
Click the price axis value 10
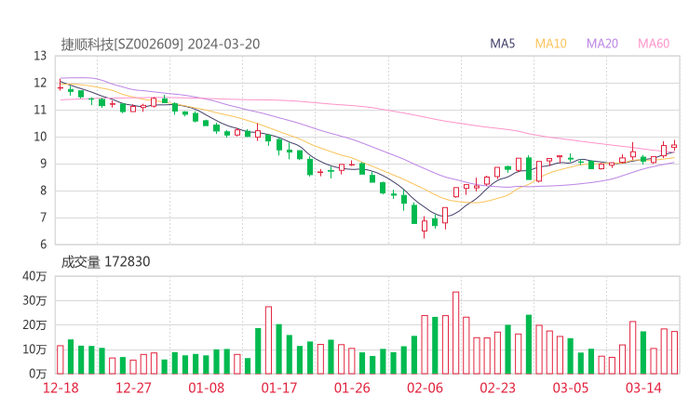(x=40, y=137)
